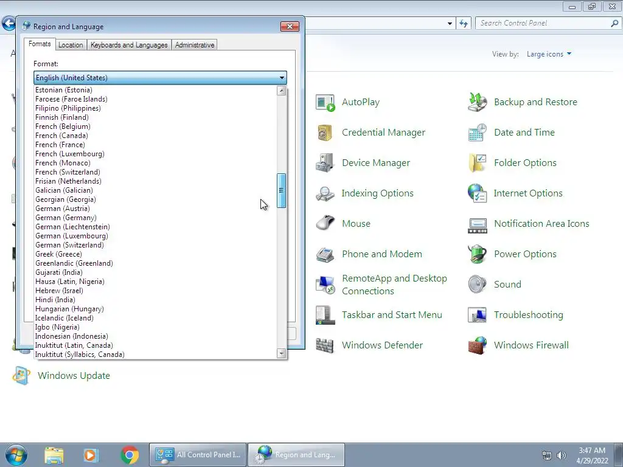Click the Control Panel refresh button
623x467 pixels.
tap(464, 24)
